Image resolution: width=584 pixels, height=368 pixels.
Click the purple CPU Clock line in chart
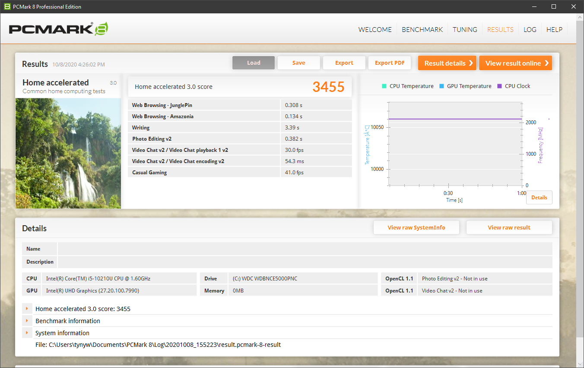(455, 119)
